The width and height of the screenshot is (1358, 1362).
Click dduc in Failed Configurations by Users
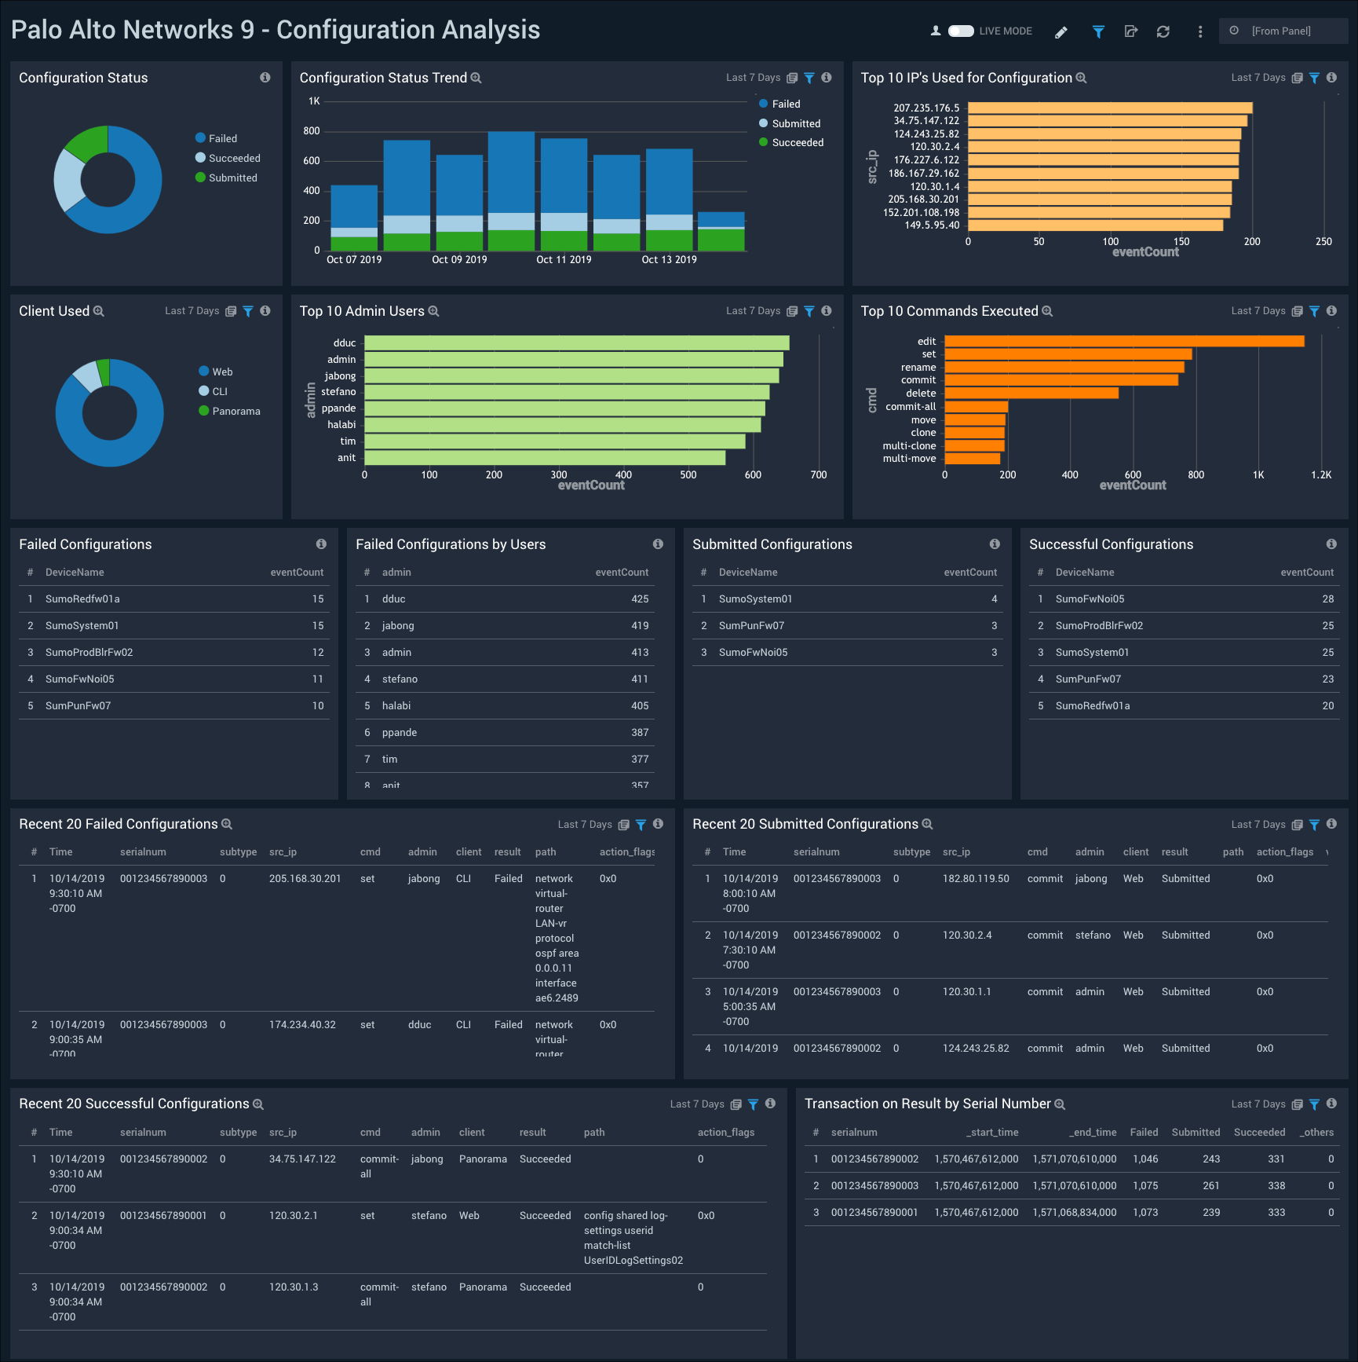(x=393, y=599)
